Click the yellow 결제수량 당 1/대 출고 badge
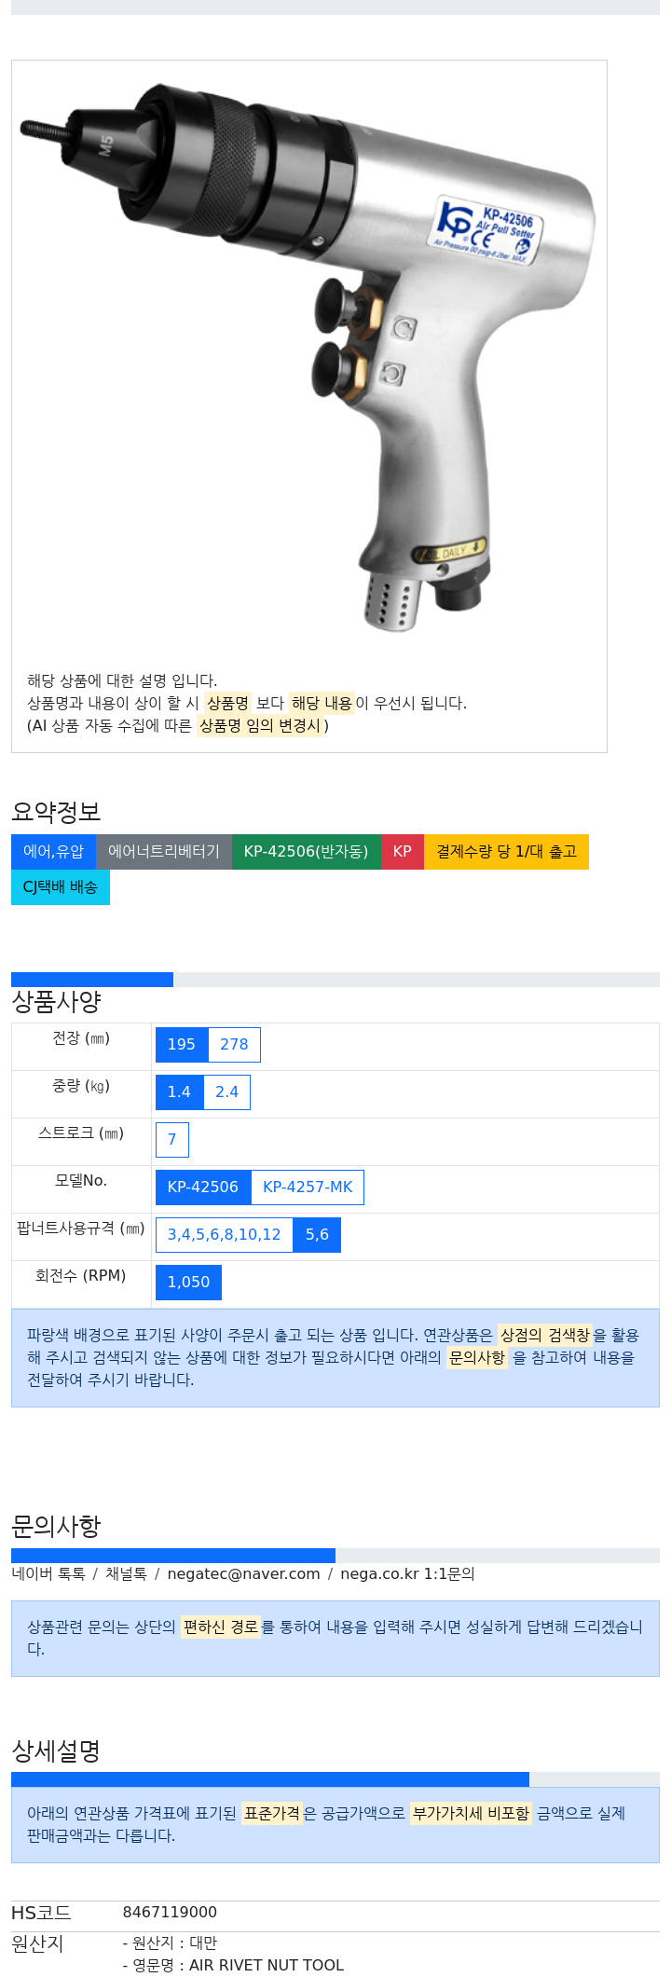The image size is (671, 1977). 506,852
